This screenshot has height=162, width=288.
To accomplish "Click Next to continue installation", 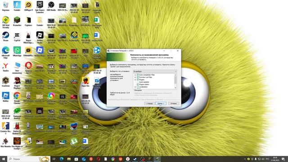I will tap(161, 103).
